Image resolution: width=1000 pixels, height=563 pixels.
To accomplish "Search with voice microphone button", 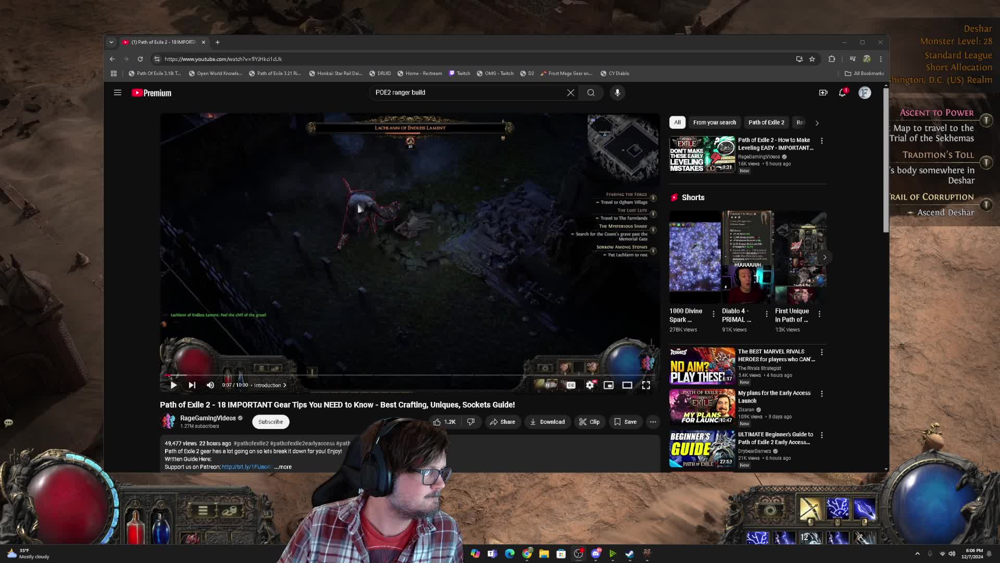I will (617, 93).
